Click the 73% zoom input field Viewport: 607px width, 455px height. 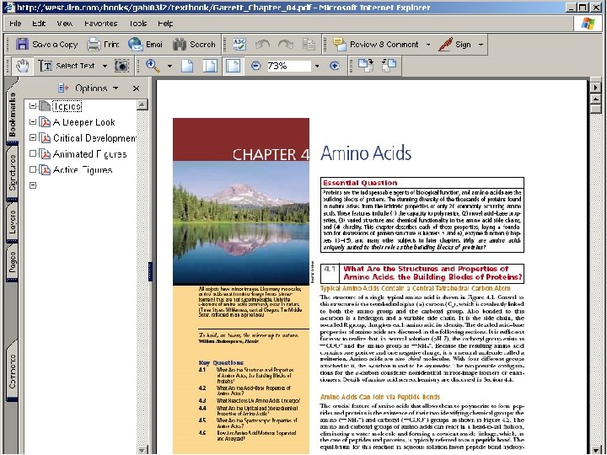click(x=288, y=67)
